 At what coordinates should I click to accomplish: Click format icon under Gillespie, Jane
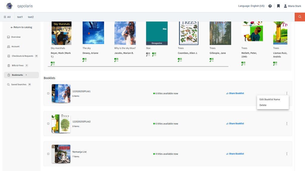(x=212, y=60)
